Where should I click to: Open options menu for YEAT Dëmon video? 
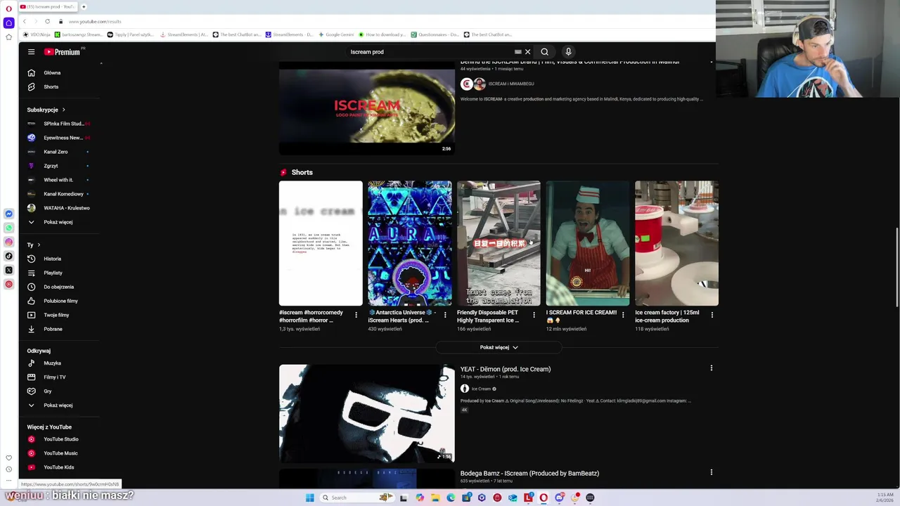pyautogui.click(x=711, y=368)
